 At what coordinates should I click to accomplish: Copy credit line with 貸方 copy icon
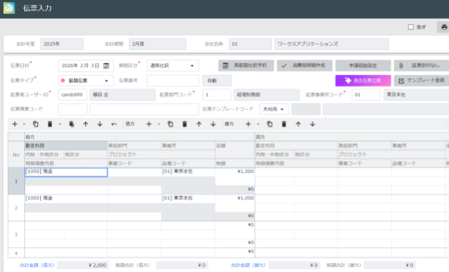coord(270,124)
